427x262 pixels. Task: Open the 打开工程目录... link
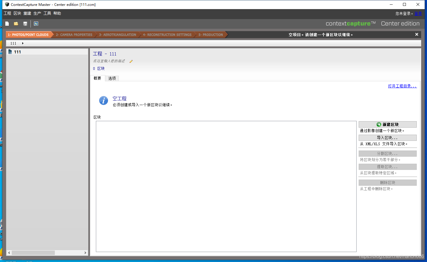point(402,86)
